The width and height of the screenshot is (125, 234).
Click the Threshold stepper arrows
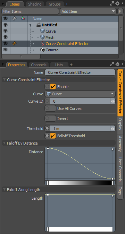tap(113, 129)
